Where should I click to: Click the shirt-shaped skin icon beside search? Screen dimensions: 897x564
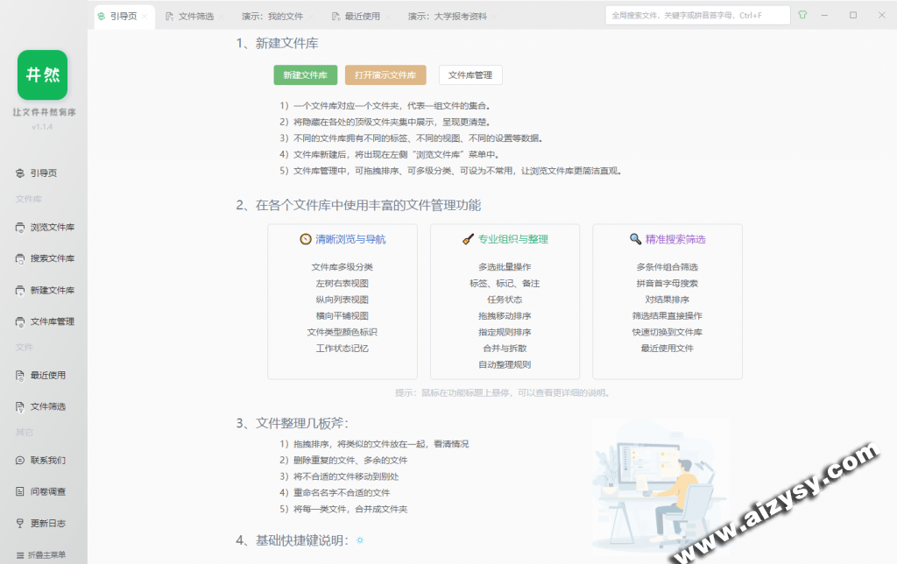(802, 16)
